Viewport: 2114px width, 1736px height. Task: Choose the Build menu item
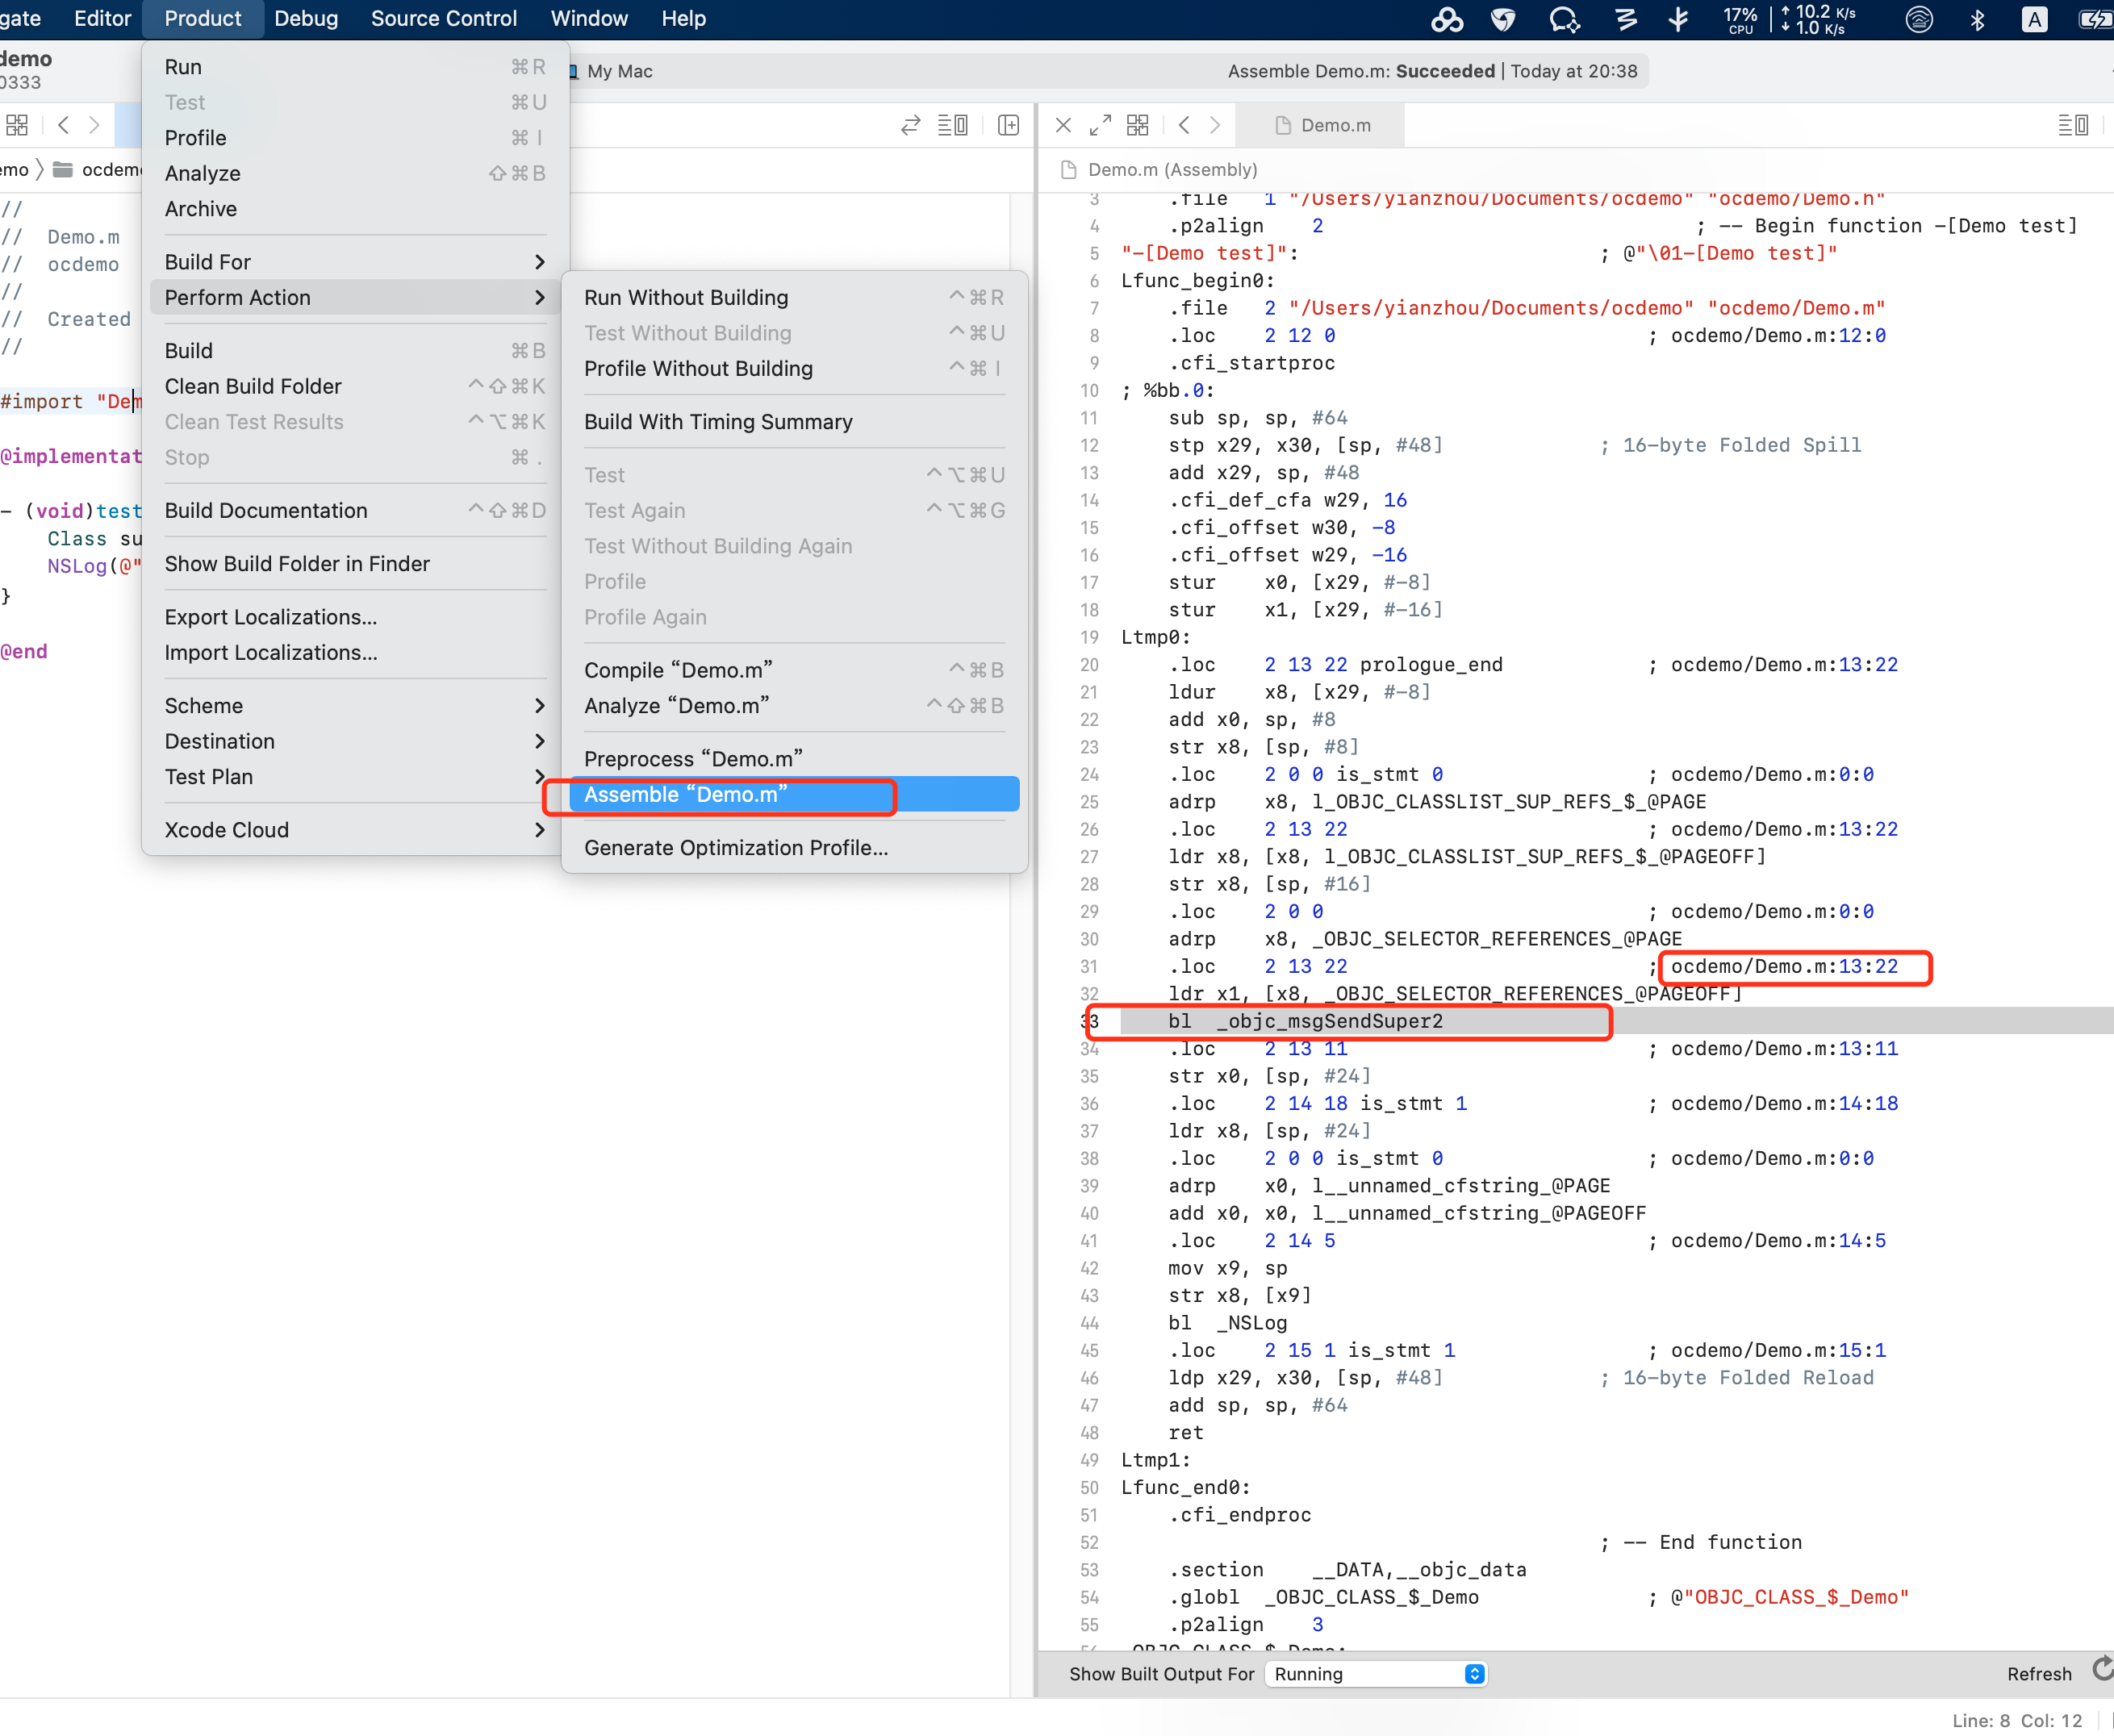[x=355, y=351]
